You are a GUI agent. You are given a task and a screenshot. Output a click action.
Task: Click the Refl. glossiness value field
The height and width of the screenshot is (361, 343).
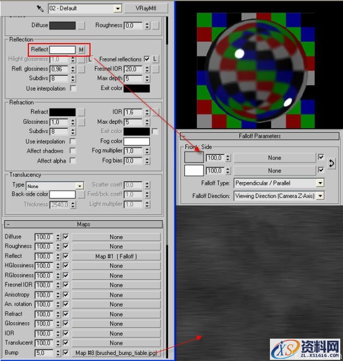(x=59, y=69)
